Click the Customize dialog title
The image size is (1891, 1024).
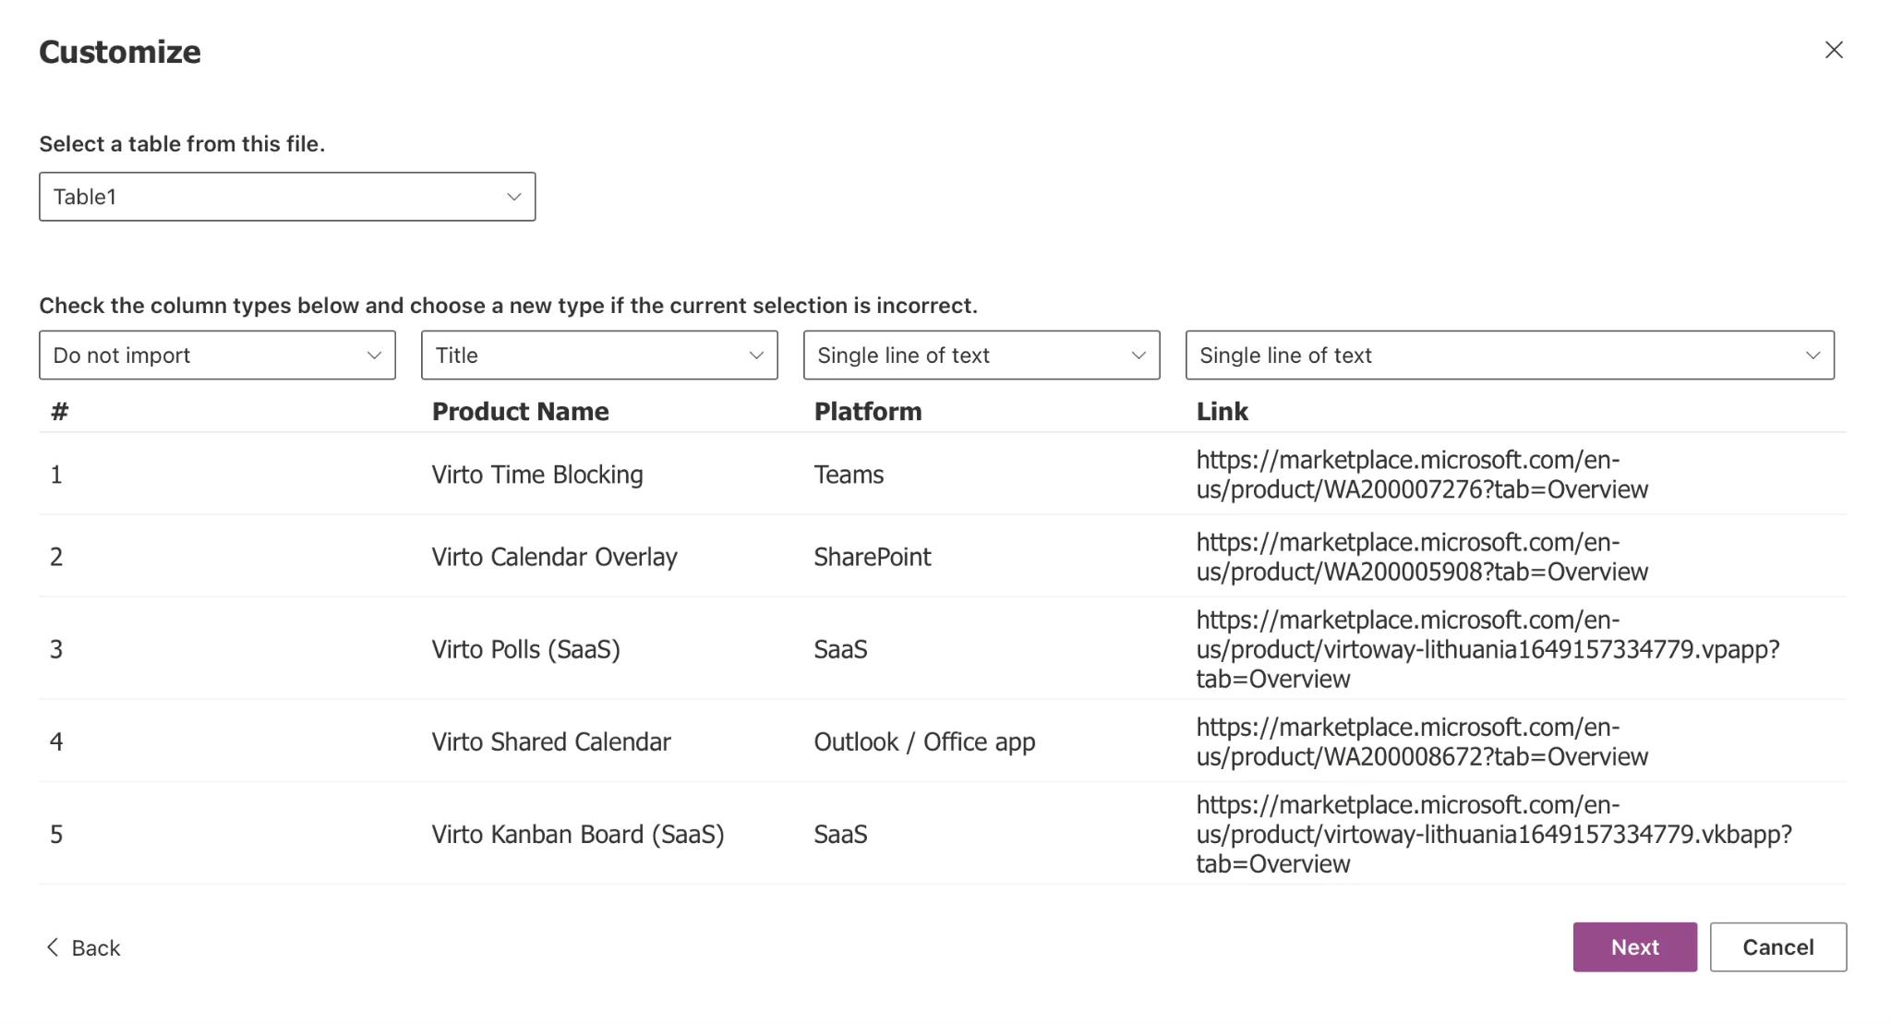click(x=120, y=52)
